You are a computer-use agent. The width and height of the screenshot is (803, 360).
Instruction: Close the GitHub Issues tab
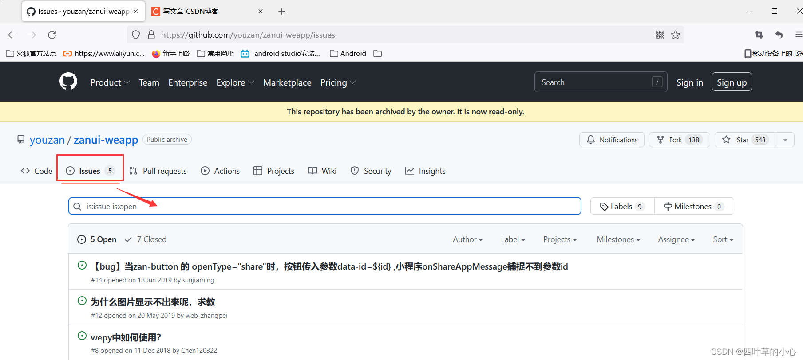(x=136, y=12)
